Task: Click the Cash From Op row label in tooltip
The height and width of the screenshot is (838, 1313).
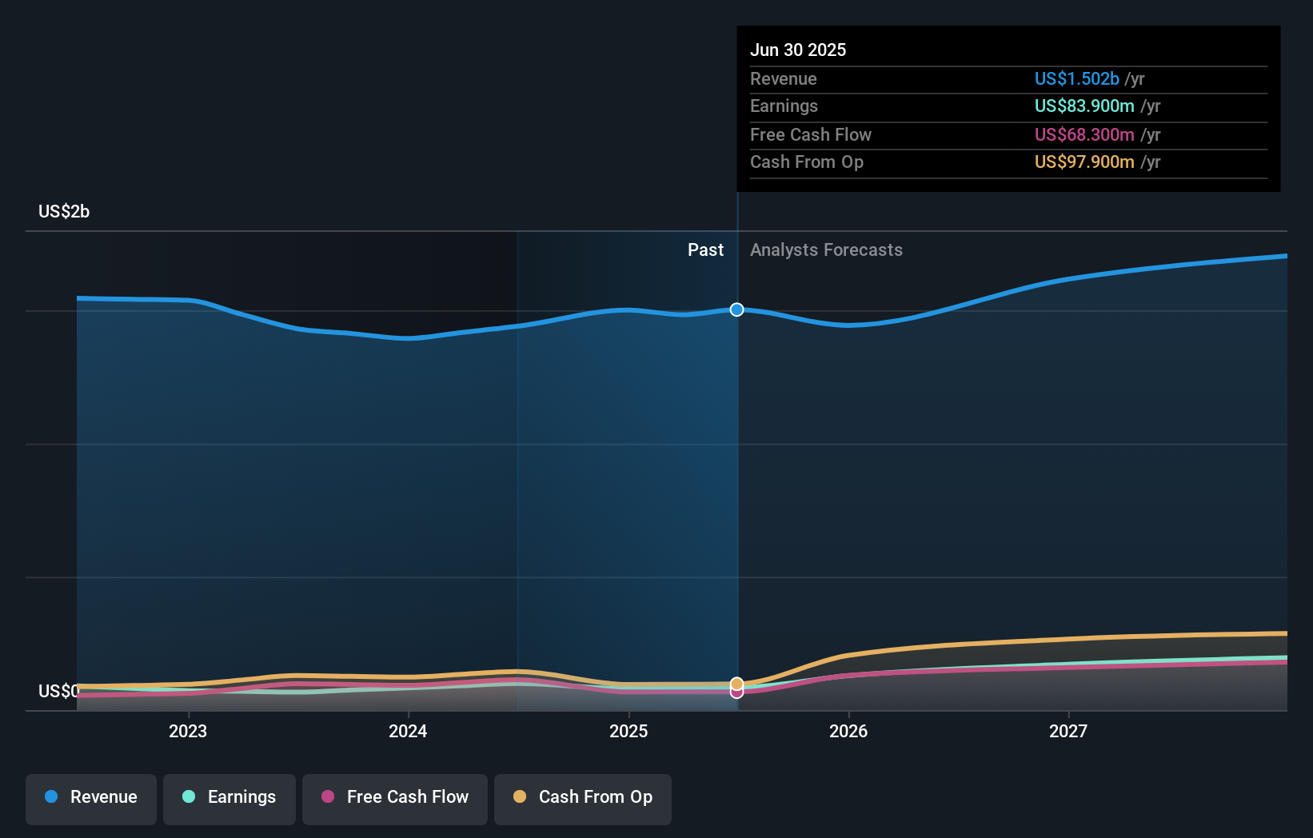Action: coord(807,162)
